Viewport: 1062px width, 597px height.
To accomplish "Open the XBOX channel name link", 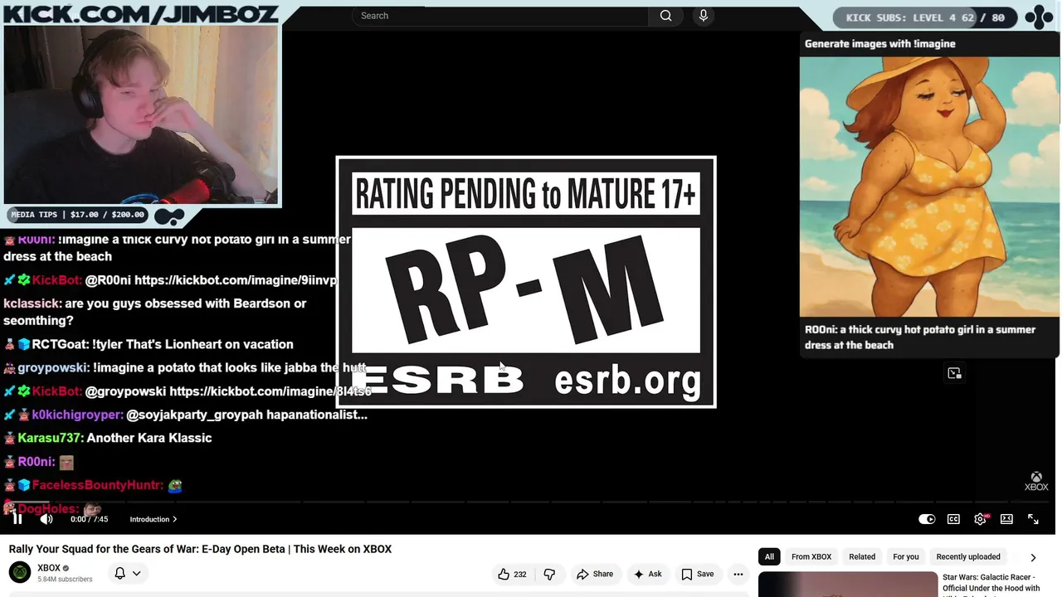I will [49, 568].
